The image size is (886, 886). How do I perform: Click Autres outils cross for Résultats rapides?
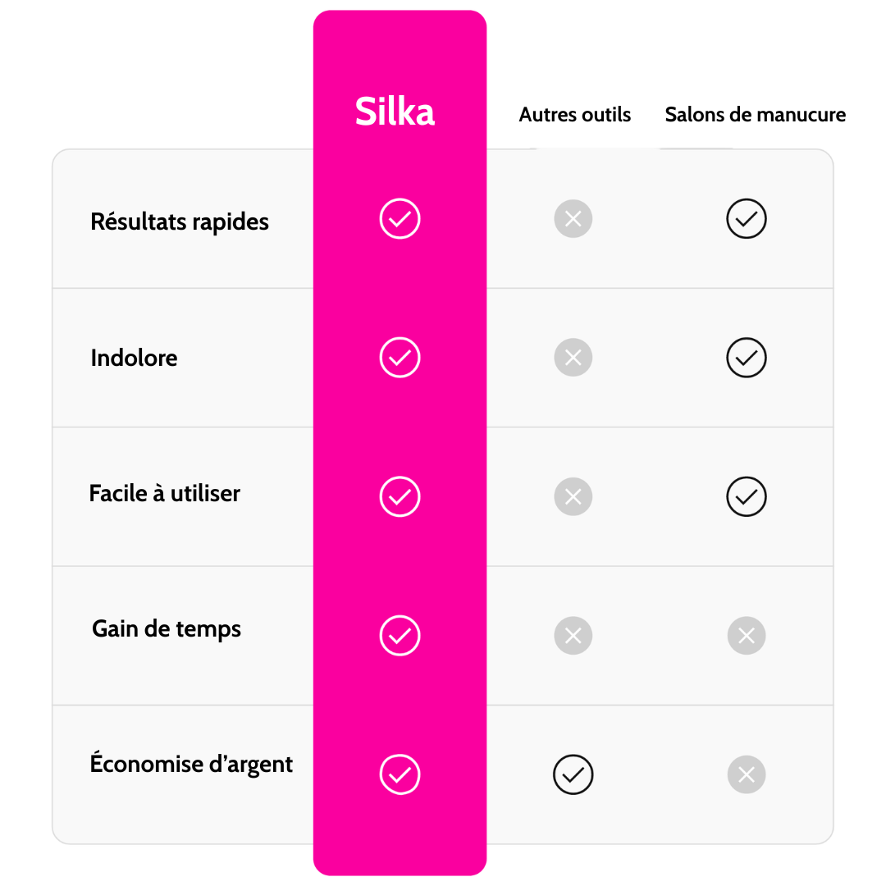click(x=573, y=219)
